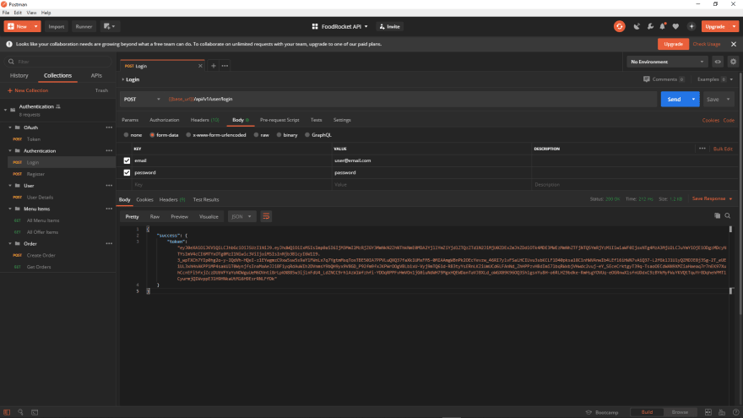Select x-www-form-urlencoded body type

click(188, 135)
